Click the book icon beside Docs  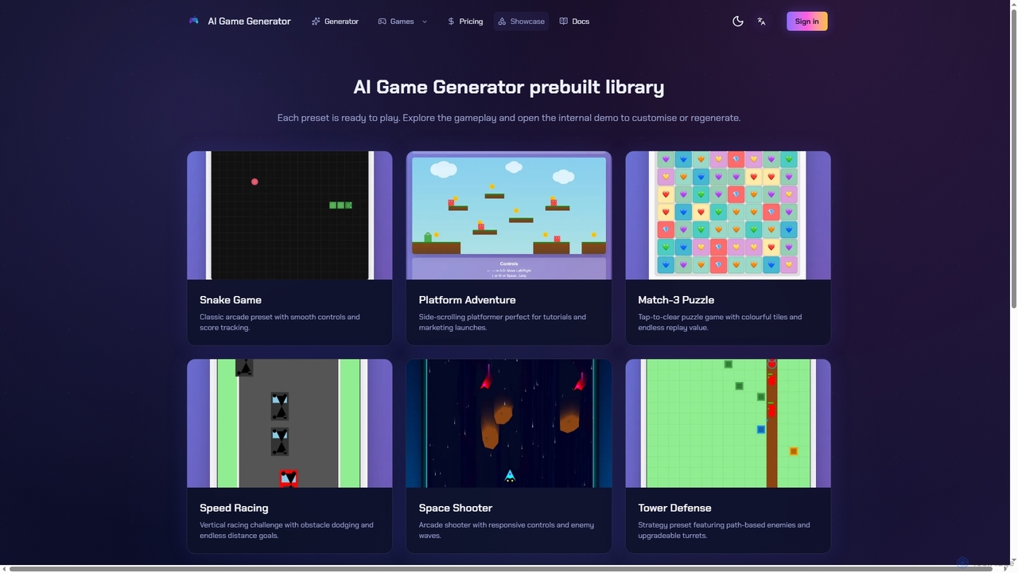[563, 21]
